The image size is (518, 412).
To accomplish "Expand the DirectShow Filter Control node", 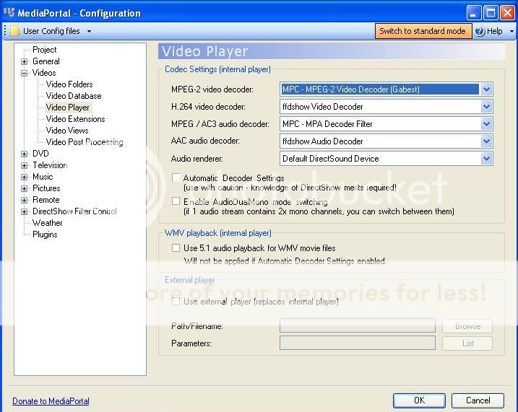I will point(24,212).
